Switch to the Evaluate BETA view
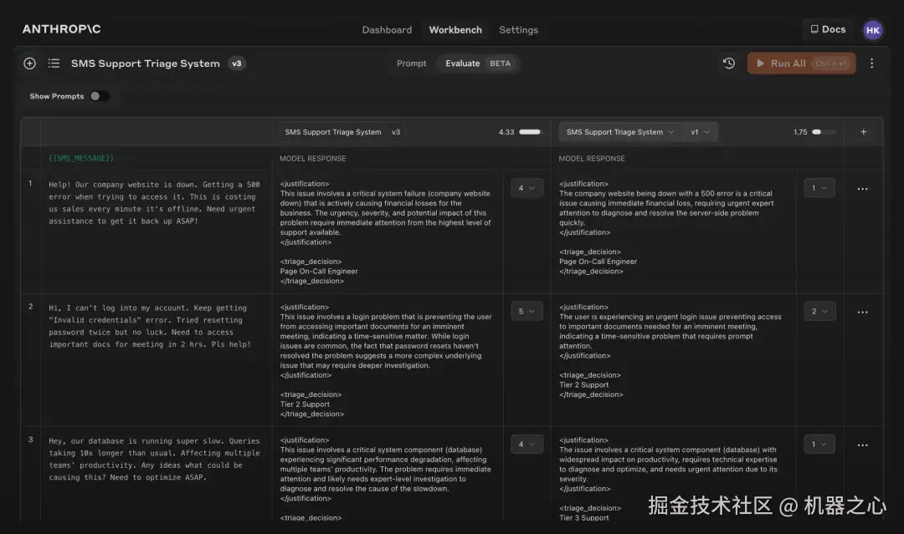The image size is (904, 534). tap(478, 64)
